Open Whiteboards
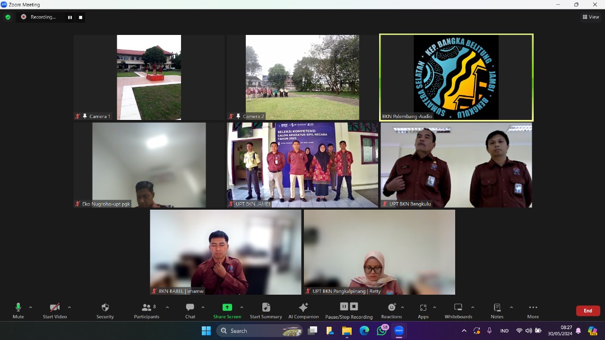Screen dimensions: 605x340 (x=458, y=310)
